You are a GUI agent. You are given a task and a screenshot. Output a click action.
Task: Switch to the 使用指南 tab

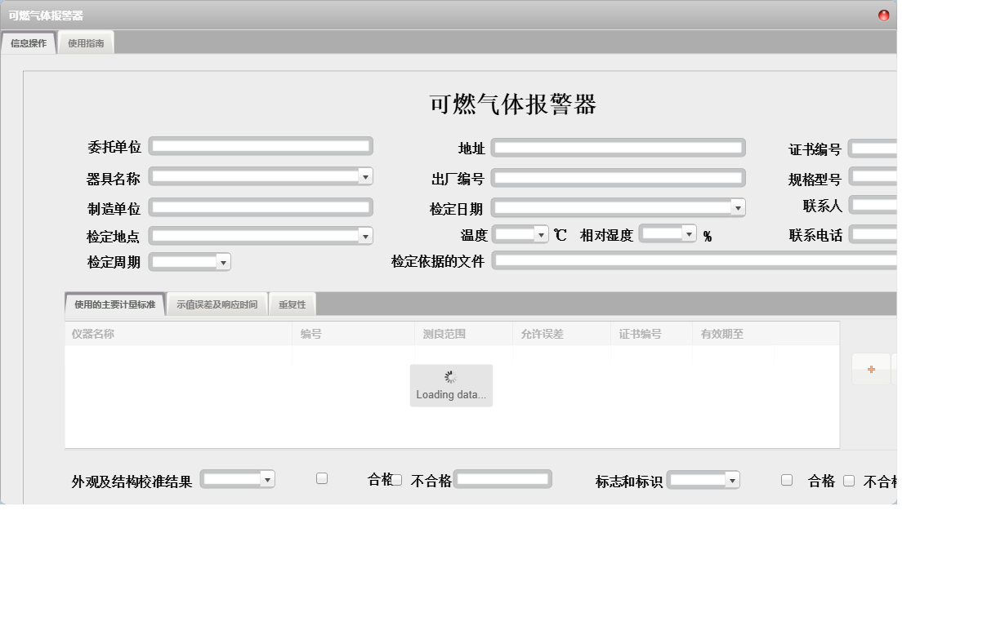(86, 43)
